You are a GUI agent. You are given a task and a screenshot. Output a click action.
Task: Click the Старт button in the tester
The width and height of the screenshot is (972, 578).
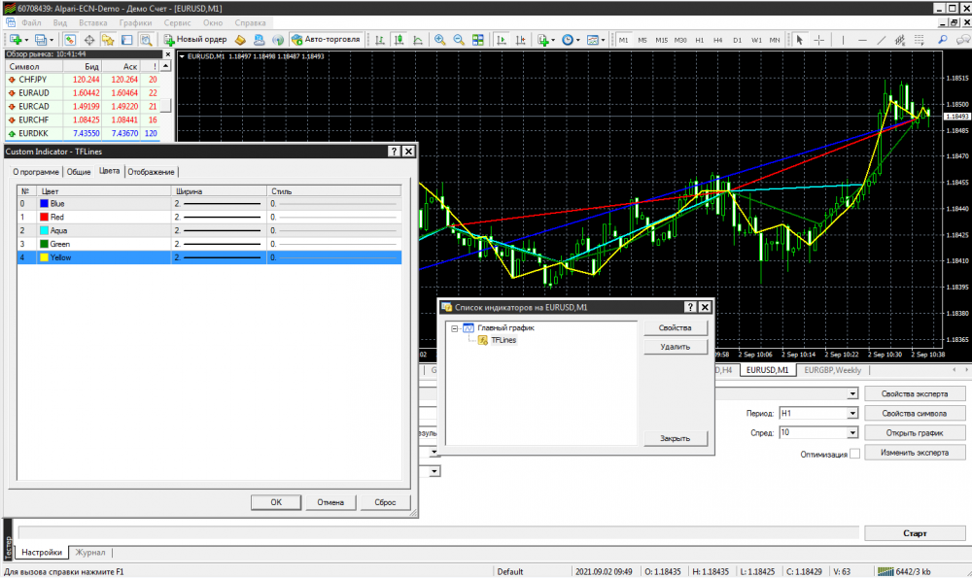[915, 532]
